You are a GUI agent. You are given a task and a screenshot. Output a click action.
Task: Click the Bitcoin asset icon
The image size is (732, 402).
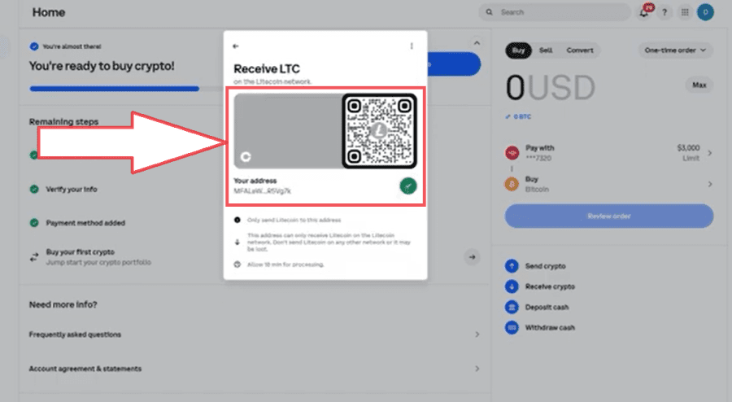click(512, 184)
